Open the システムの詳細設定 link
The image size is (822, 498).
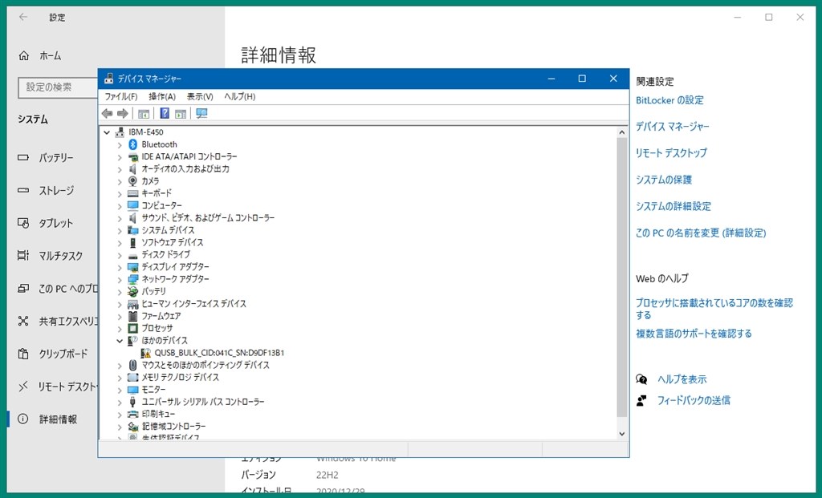tap(673, 206)
